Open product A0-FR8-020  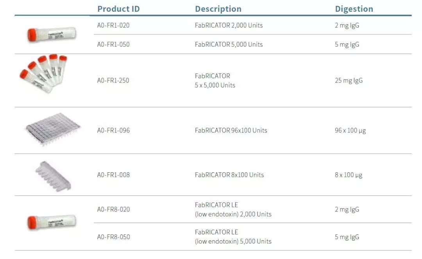pyautogui.click(x=113, y=209)
